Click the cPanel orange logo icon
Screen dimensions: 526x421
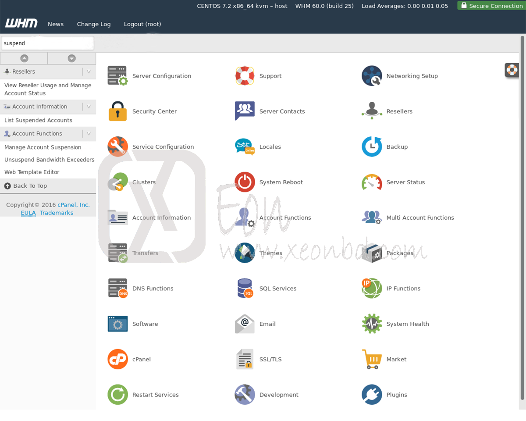(117, 359)
